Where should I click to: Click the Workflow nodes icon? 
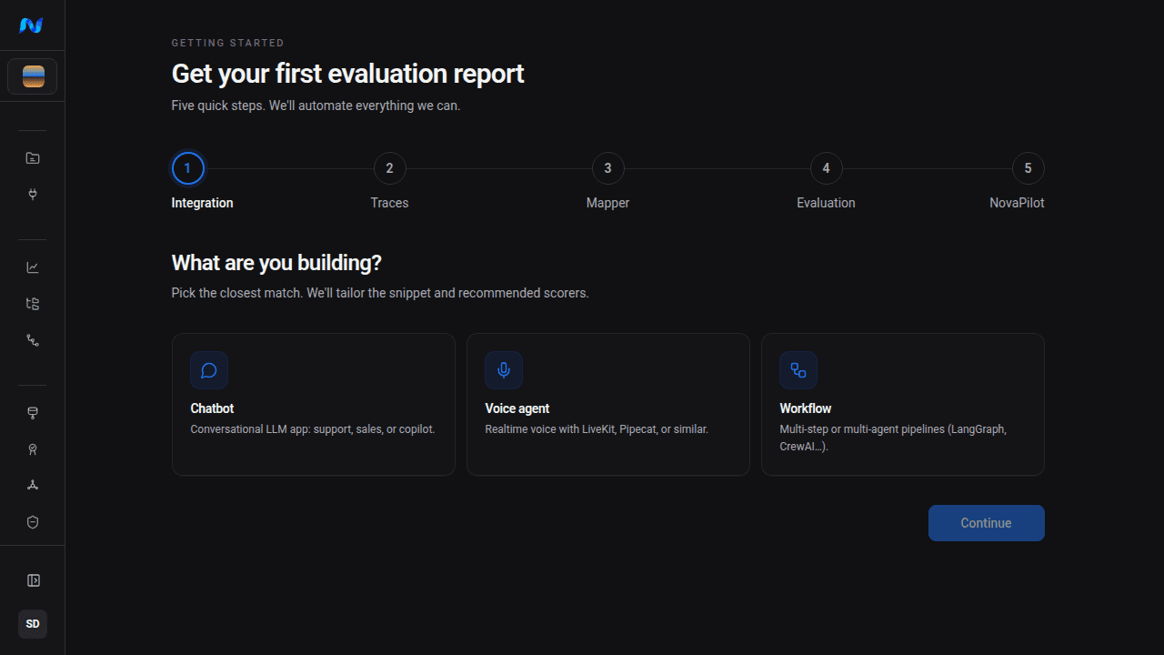click(x=798, y=370)
